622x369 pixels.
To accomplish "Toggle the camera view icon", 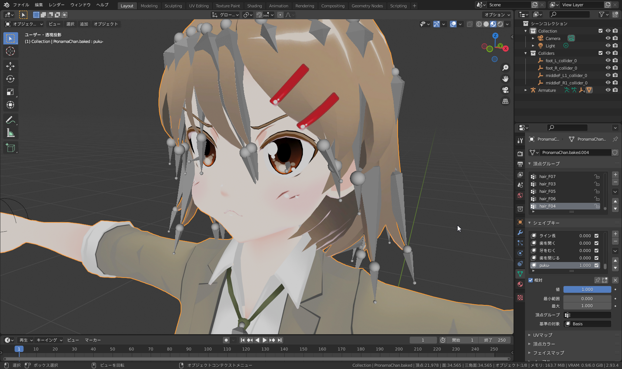I will 505,90.
